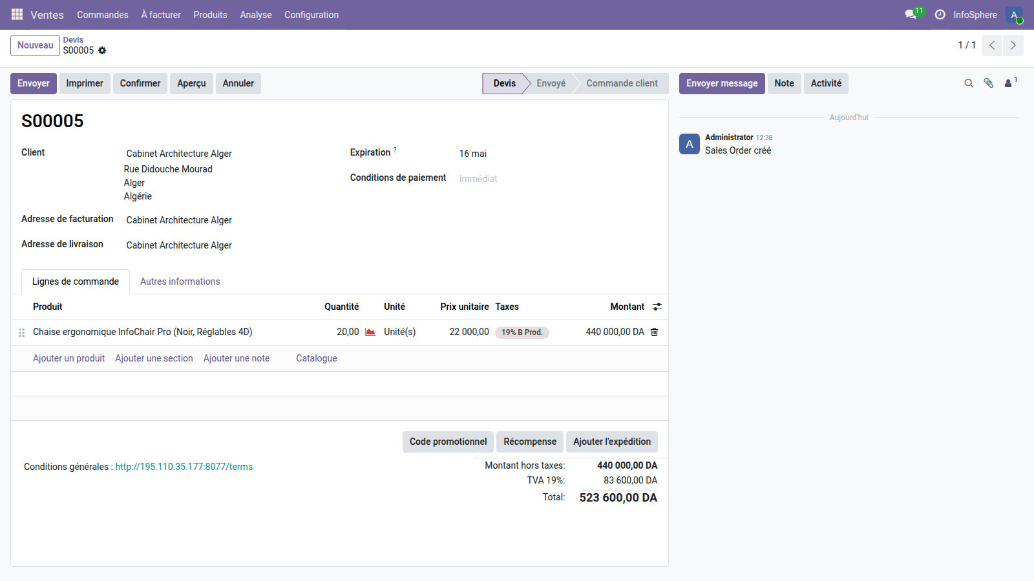Open the column options toggle by Montant
1034x581 pixels.
coord(657,307)
